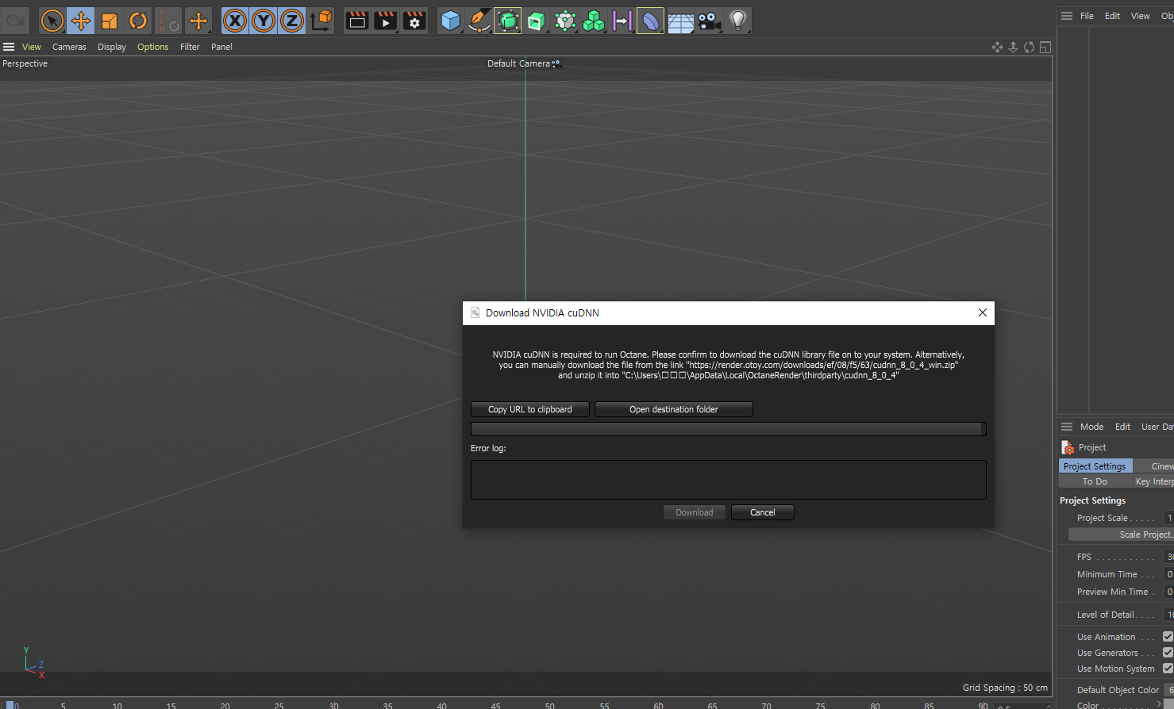Click the orange cross Place tool icon
Image resolution: width=1174 pixels, height=709 pixels.
198,21
